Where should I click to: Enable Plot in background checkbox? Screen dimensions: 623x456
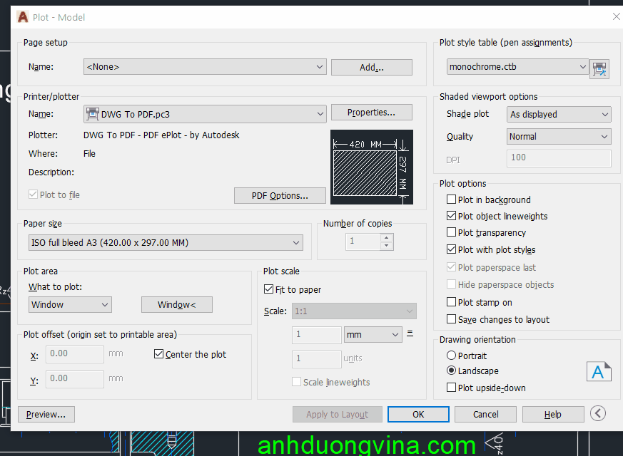[x=451, y=200]
